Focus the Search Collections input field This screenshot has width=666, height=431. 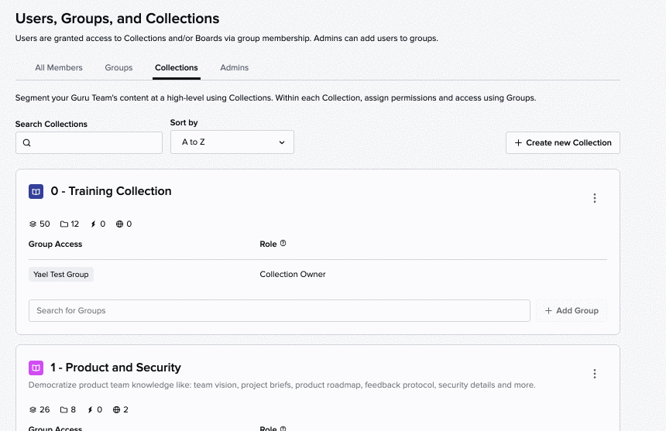(x=89, y=143)
